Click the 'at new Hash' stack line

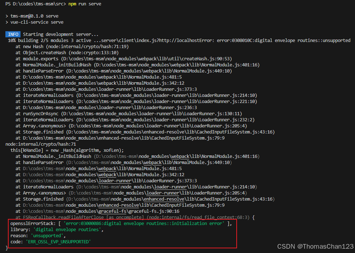click(x=72, y=47)
